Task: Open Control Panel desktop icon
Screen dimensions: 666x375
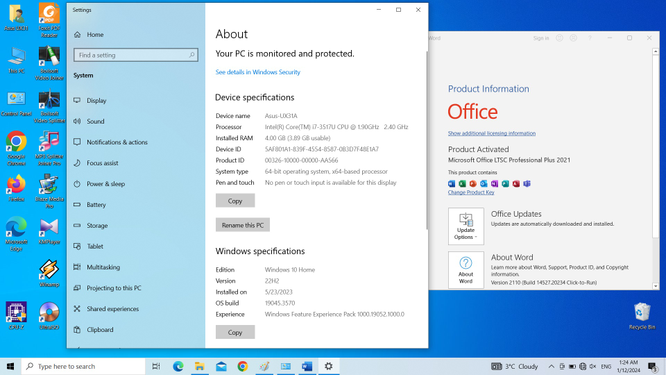Action: [x=16, y=103]
